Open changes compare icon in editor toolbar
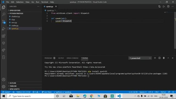 [x=159, y=7]
